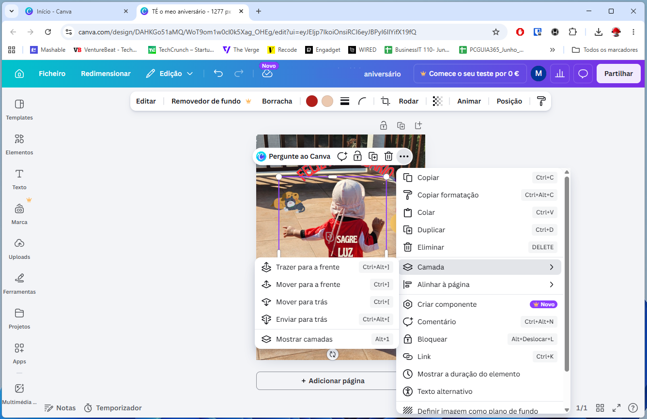The height and width of the screenshot is (419, 647).
Task: Show more bookmarks with the chevron
Action: (x=553, y=50)
